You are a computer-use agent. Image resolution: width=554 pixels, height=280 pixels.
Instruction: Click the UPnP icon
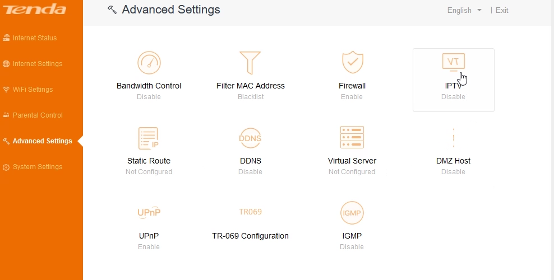tap(149, 212)
